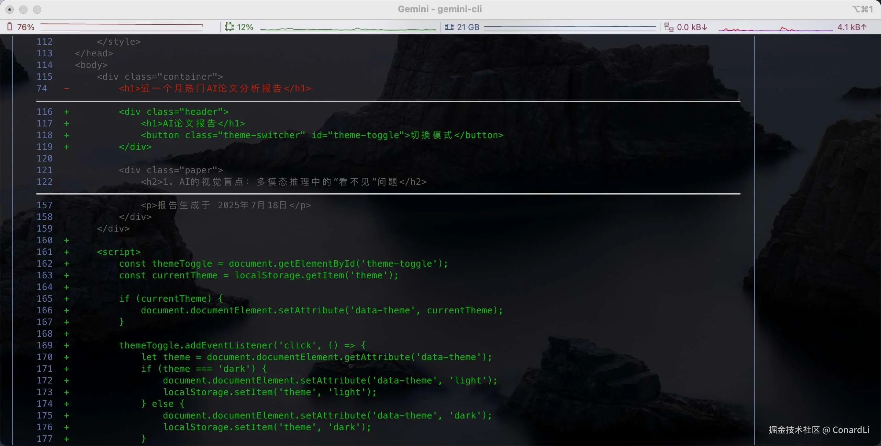Click the Gemini - gemini-cli window title
Image resolution: width=881 pixels, height=446 pixels.
[x=440, y=9]
